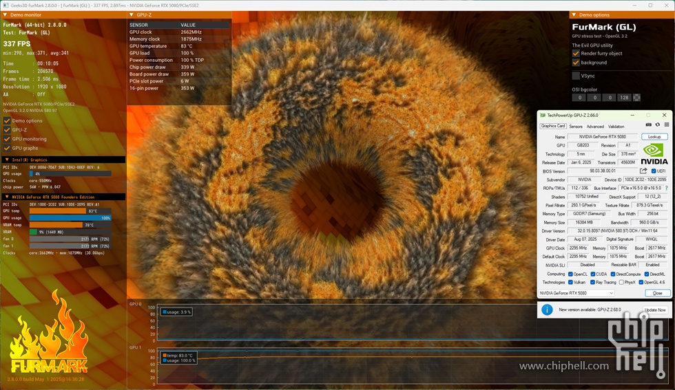Toggle the UEFI checkbox in GPU-Z
Viewport: 675px width, 390px height.
pyautogui.click(x=654, y=171)
